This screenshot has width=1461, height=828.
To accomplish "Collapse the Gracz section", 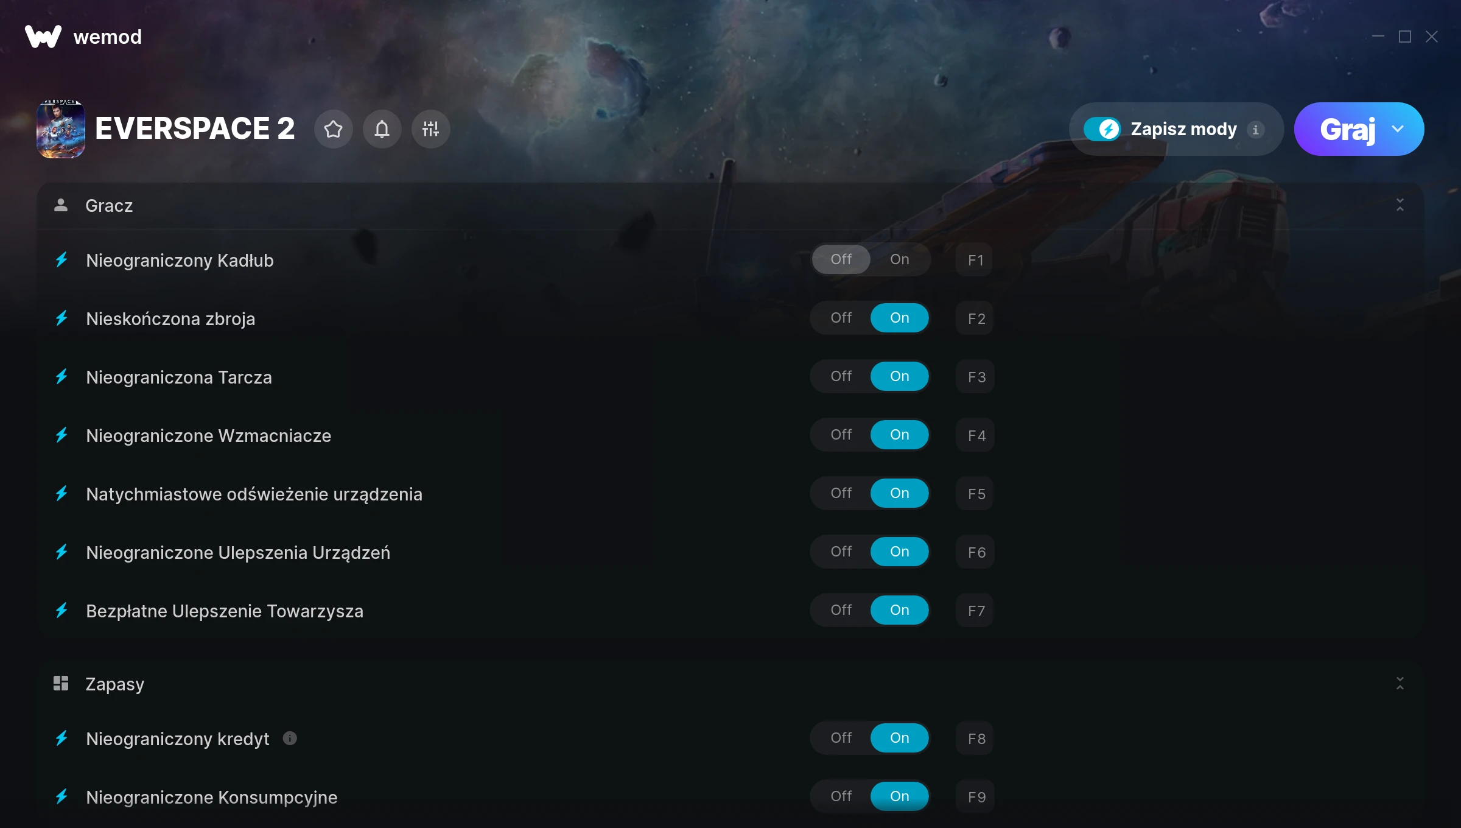I will point(1400,205).
